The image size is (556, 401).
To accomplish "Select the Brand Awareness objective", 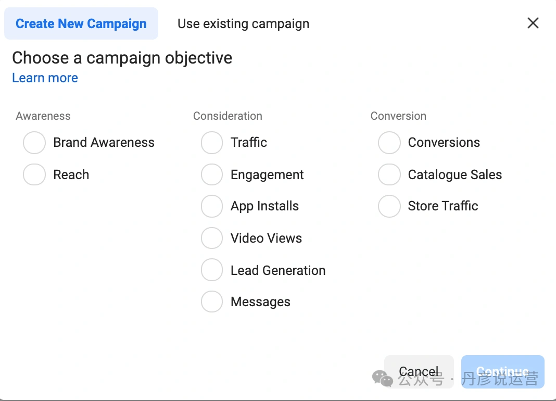I will pyautogui.click(x=34, y=143).
